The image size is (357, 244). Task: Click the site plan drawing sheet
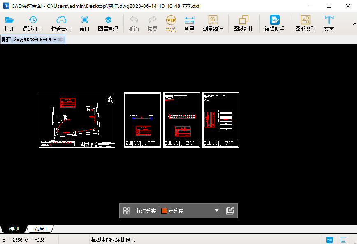pyautogui.click(x=77, y=120)
